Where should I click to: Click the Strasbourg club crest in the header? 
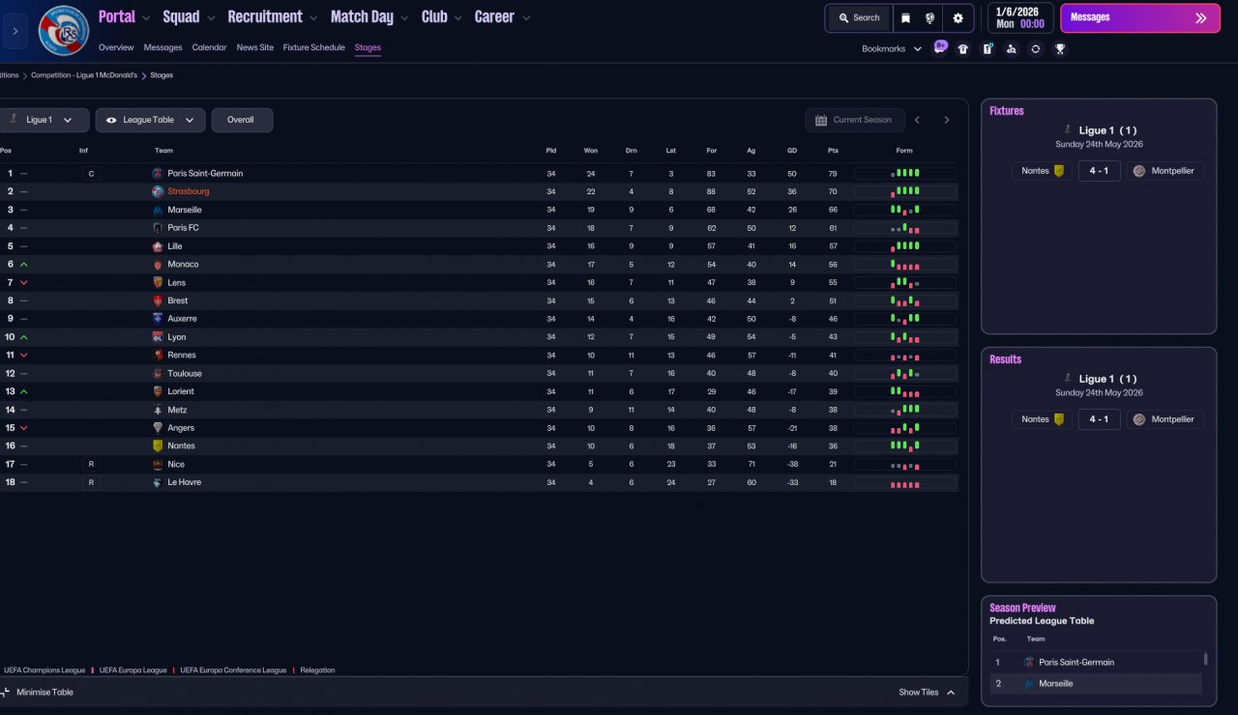64,30
